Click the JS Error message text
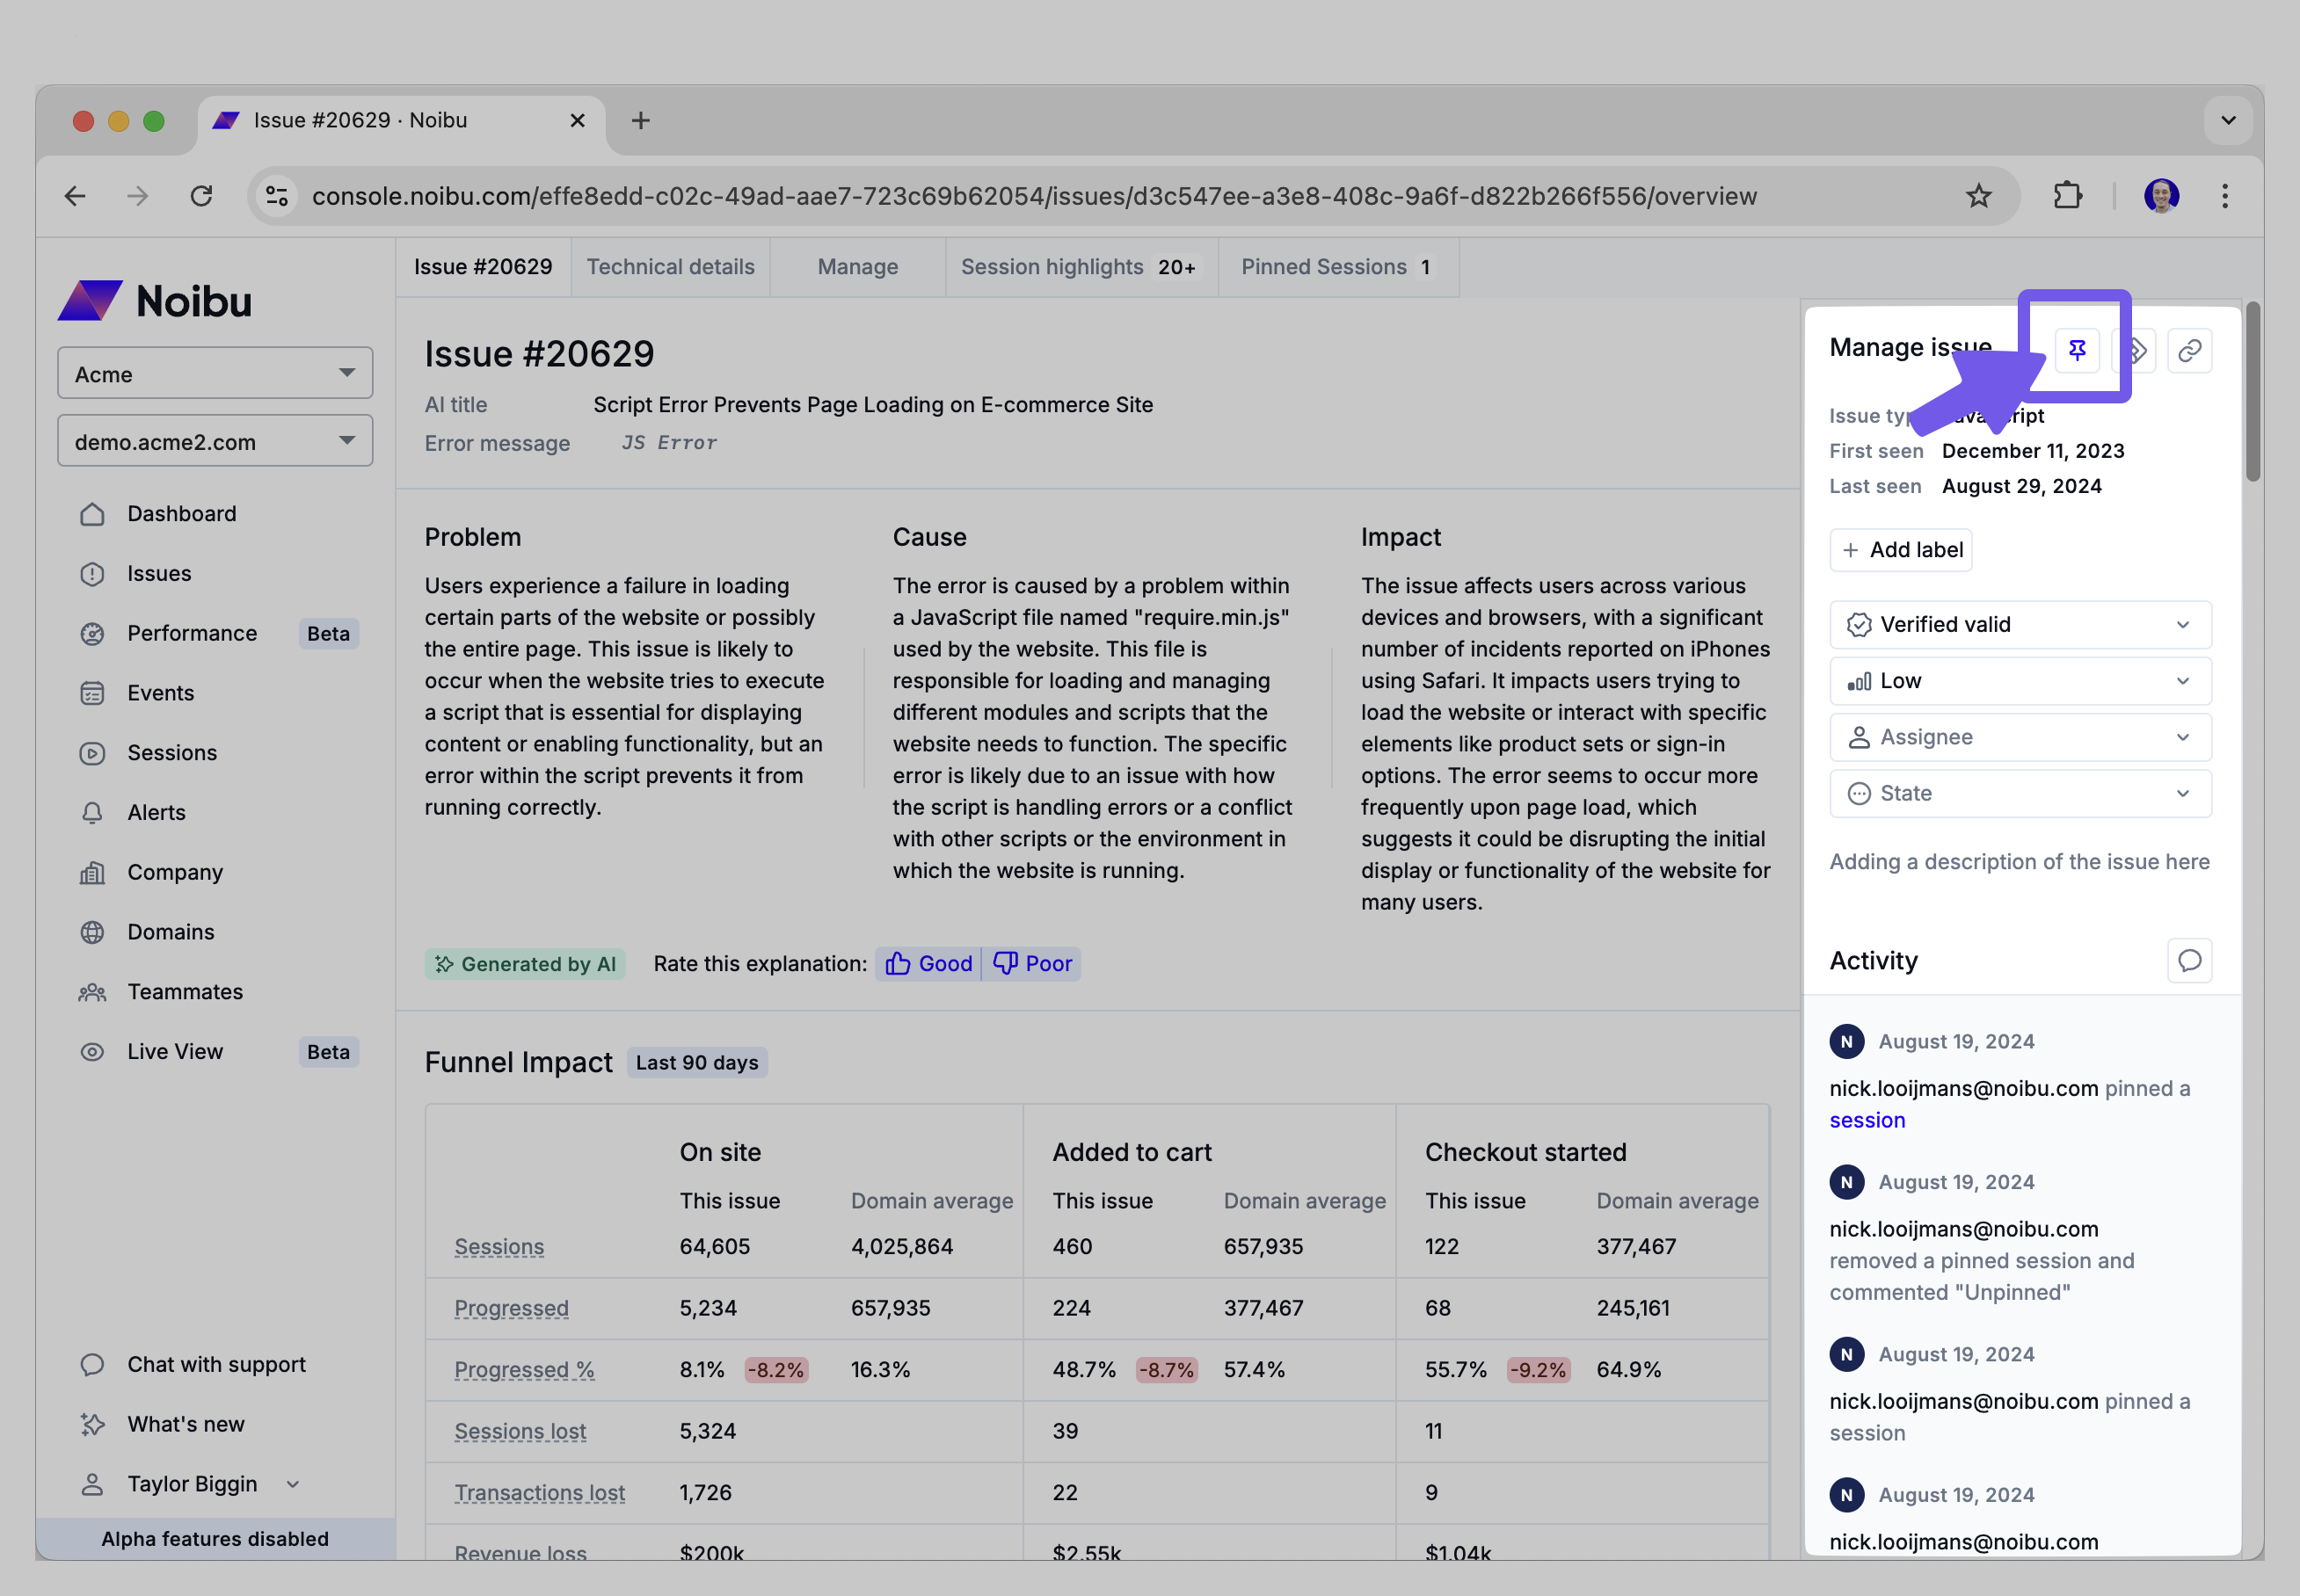2300x1596 pixels. click(x=668, y=443)
